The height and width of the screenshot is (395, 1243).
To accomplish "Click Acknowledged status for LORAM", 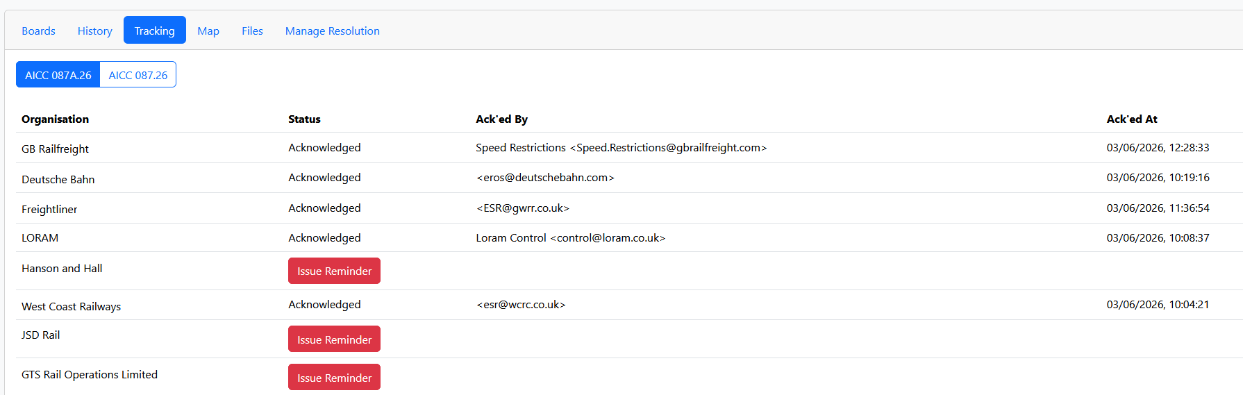I will point(324,237).
